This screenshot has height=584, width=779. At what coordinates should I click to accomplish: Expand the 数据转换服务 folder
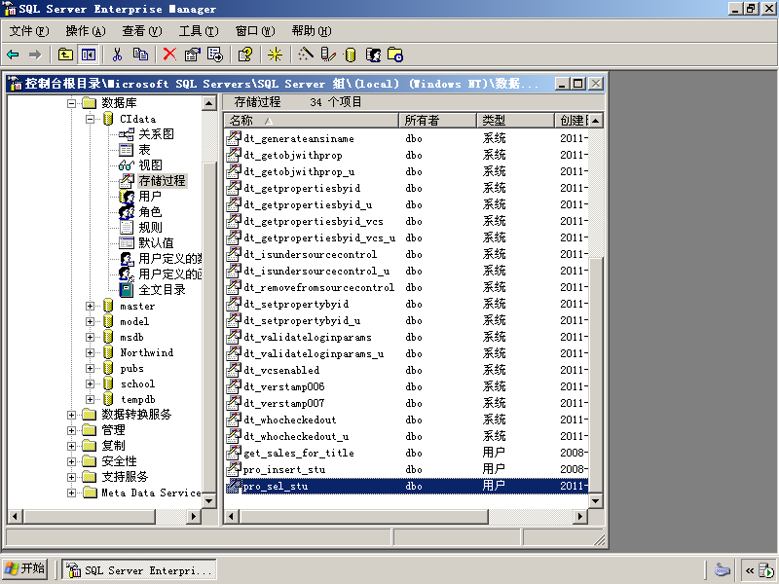pos(71,415)
